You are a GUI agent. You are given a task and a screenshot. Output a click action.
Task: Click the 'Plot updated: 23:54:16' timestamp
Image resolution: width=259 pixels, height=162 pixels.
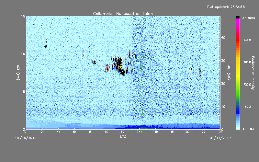tap(226, 7)
